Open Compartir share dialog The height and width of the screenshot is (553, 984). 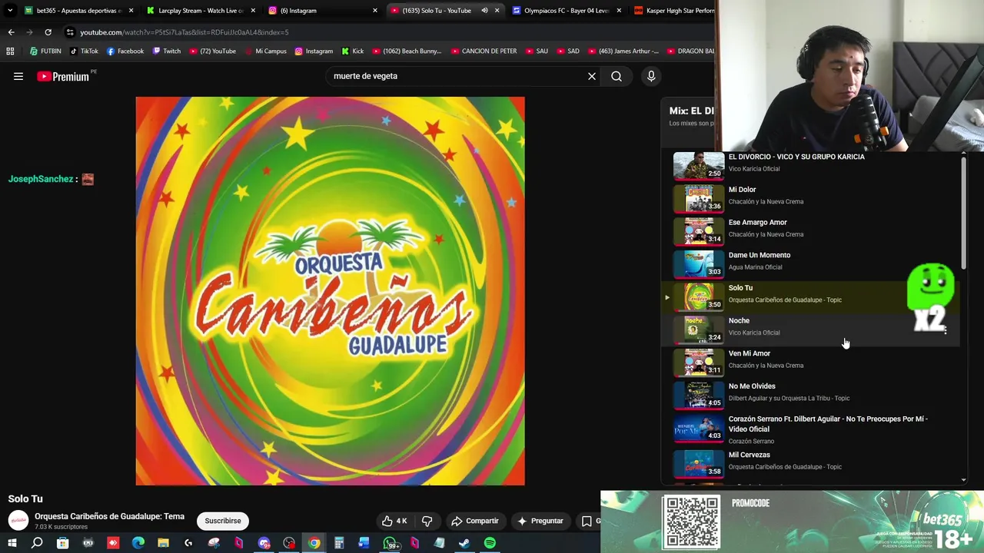[x=475, y=521]
